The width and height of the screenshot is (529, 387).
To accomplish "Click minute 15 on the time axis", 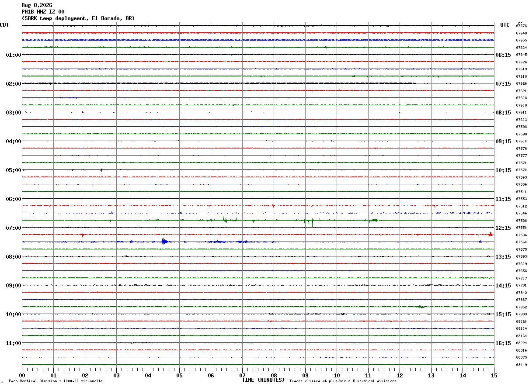I will [494, 375].
